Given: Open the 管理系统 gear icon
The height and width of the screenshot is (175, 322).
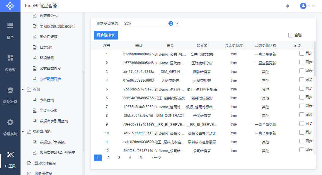Looking at the screenshot, I should coord(10,123).
